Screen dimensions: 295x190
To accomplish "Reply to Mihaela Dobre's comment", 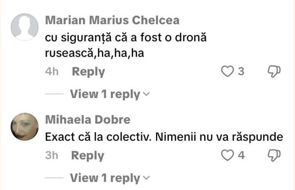I will pyautogui.click(x=88, y=155).
